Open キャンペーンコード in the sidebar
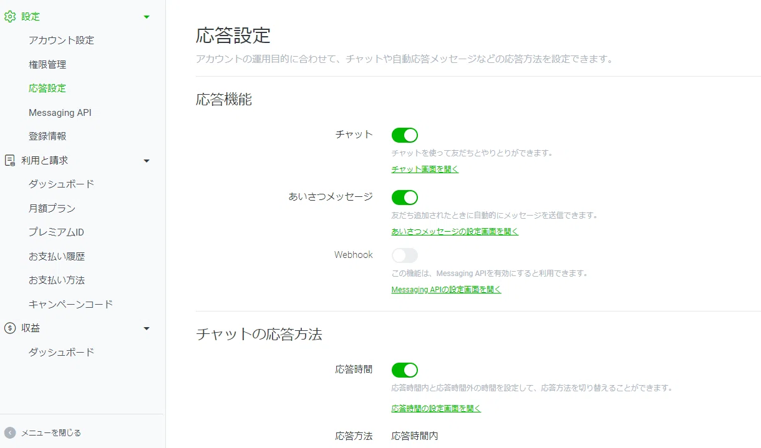This screenshot has height=448, width=761. [x=70, y=305]
